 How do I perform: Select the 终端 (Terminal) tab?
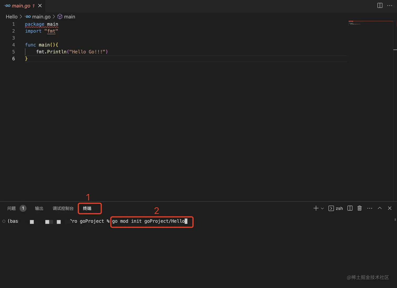click(x=87, y=208)
